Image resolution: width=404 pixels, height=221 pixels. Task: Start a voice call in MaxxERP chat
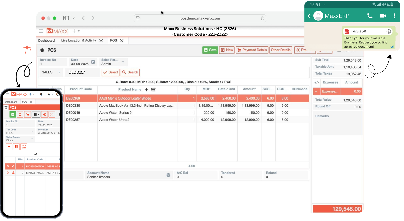tap(370, 16)
